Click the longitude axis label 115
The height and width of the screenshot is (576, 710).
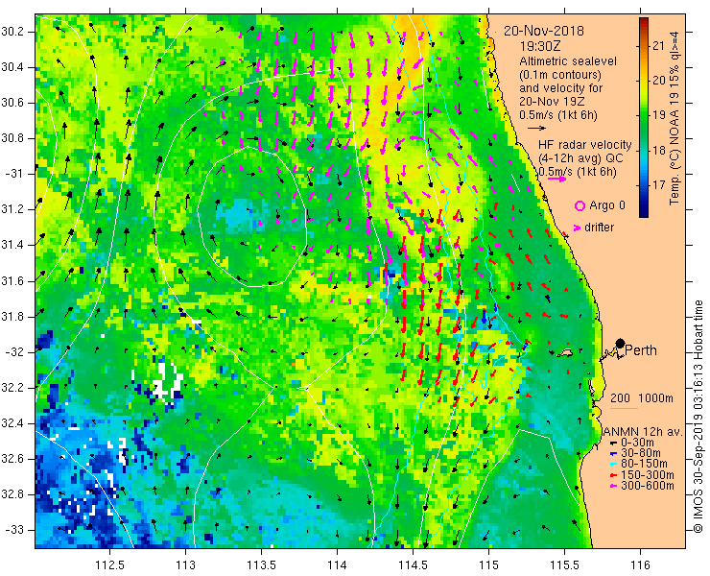(x=488, y=564)
